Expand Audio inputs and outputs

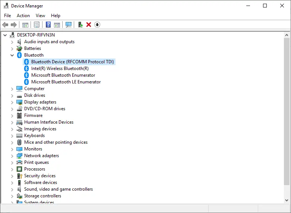coord(12,42)
